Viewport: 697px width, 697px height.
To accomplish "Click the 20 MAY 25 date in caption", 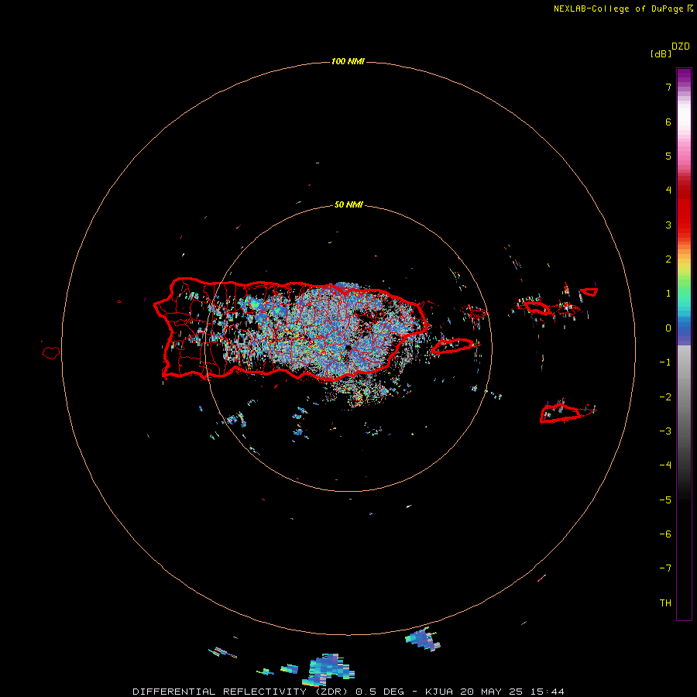I will coord(492,692).
